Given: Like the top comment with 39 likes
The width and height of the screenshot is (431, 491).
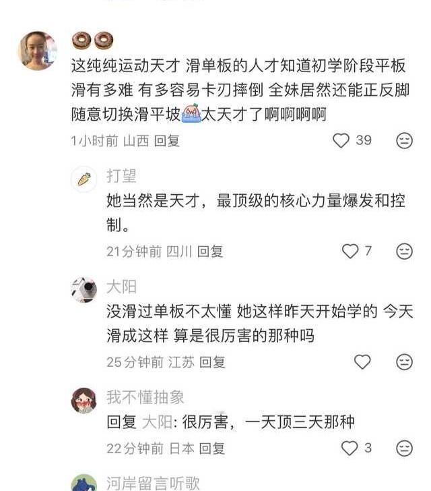Looking at the screenshot, I should pyautogui.click(x=341, y=140).
